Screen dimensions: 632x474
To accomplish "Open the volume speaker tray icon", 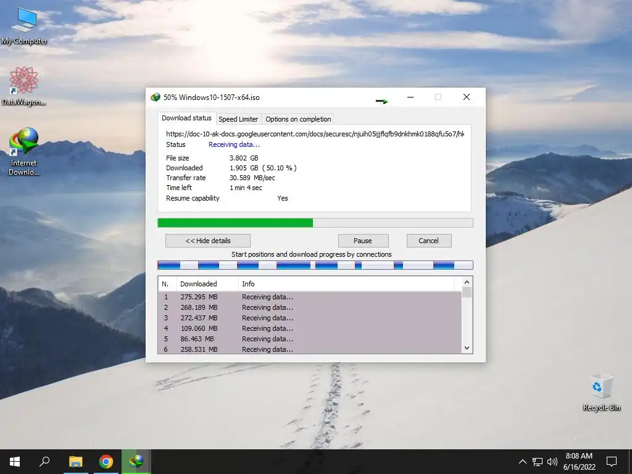I will click(x=552, y=462).
